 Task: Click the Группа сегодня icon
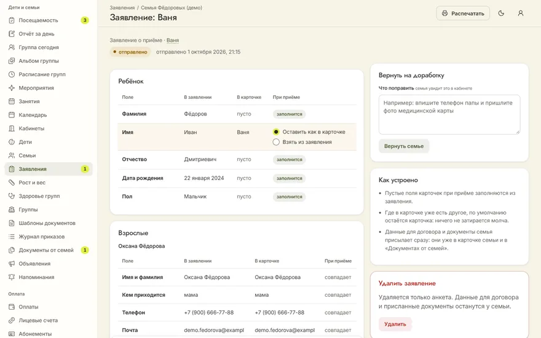pos(12,47)
